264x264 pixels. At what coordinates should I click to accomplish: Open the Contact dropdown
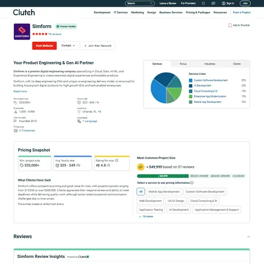68,46
